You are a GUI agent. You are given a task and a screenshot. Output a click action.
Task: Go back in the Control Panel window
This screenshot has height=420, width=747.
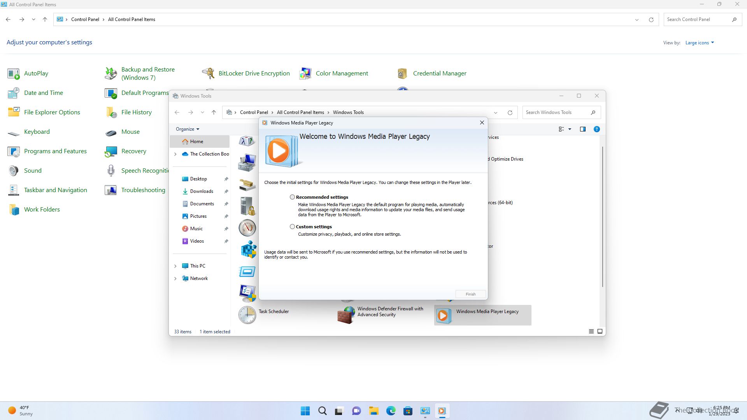click(x=8, y=19)
